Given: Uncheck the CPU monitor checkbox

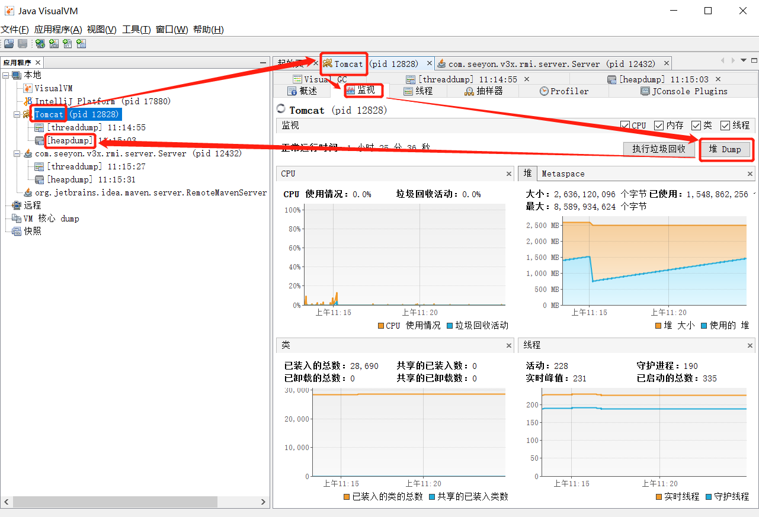Looking at the screenshot, I should 625,126.
